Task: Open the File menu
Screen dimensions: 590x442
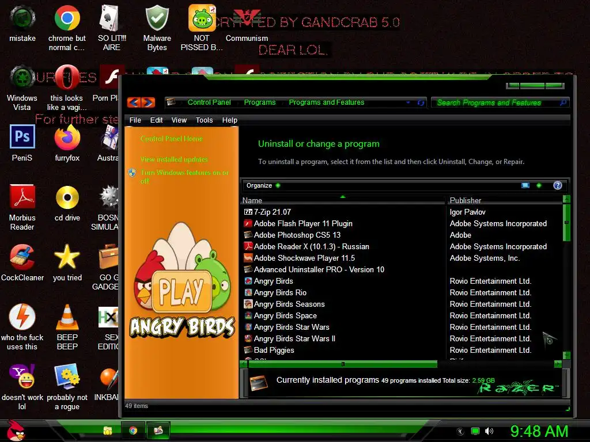Action: tap(135, 120)
